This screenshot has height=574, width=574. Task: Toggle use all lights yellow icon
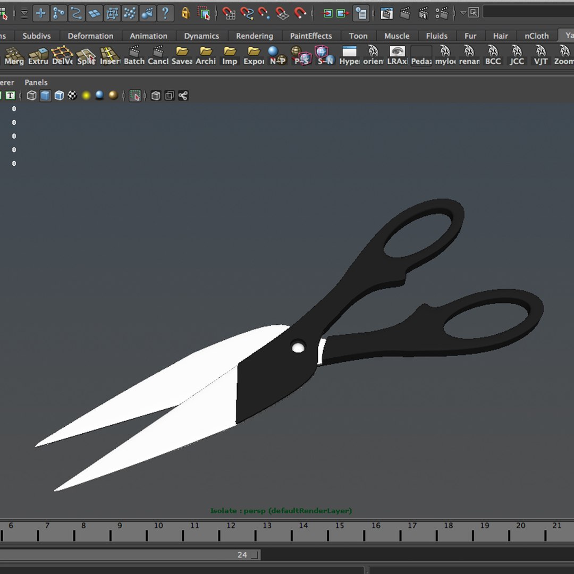pos(86,96)
